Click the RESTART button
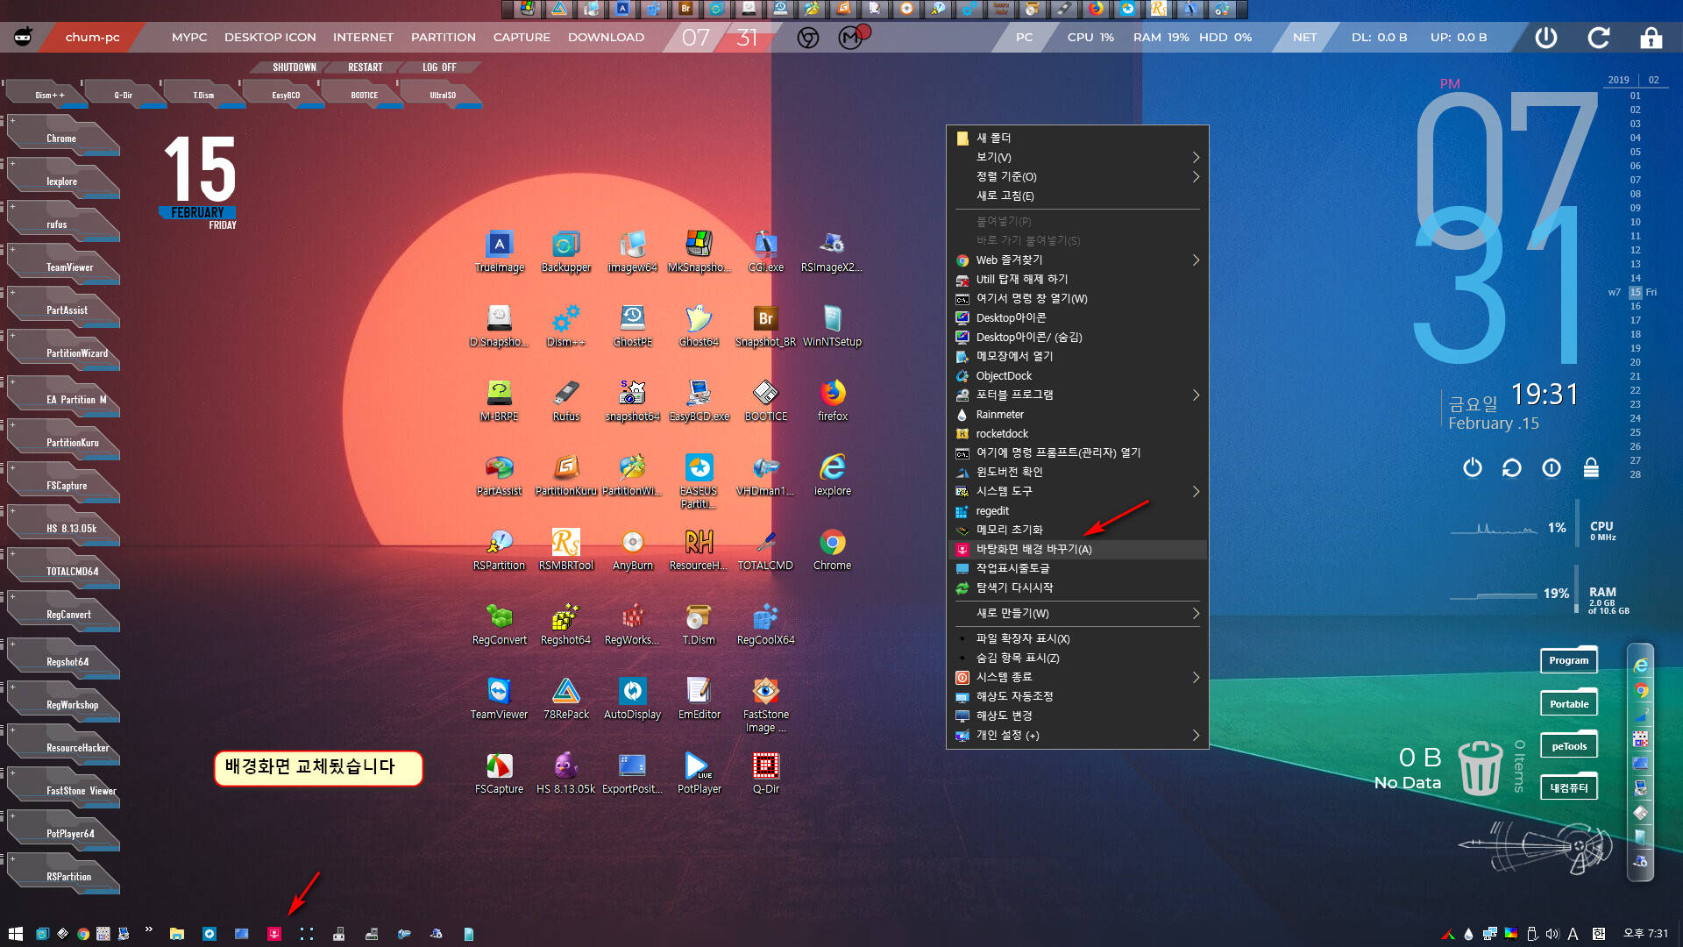Image resolution: width=1683 pixels, height=947 pixels. click(365, 68)
